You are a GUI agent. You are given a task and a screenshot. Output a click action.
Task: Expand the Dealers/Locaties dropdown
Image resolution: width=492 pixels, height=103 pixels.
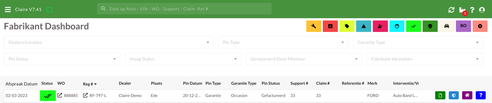pos(109,42)
